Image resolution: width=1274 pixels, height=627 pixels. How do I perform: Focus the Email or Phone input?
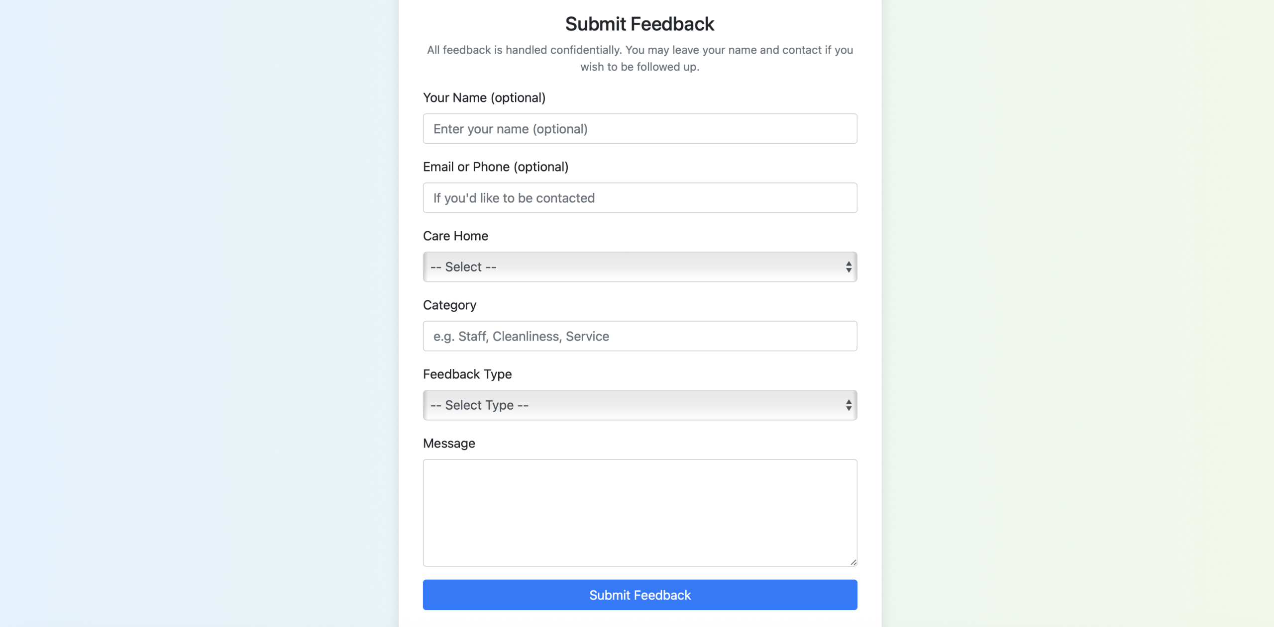(639, 198)
